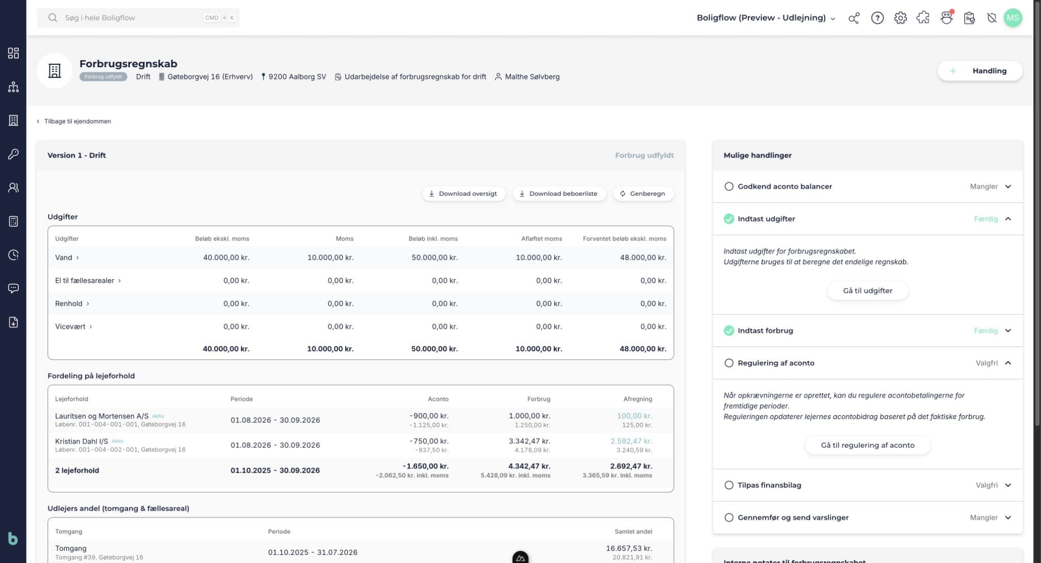Open the help question mark icon
The width and height of the screenshot is (1041, 563).
[x=877, y=18]
